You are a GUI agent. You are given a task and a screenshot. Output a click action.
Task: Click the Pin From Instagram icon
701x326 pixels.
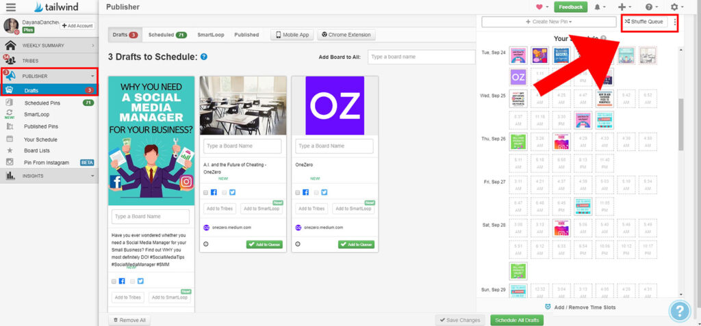click(10, 162)
